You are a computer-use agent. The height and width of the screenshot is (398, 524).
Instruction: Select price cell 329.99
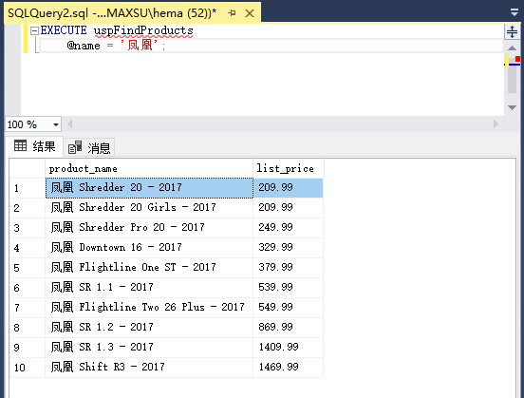click(x=288, y=248)
